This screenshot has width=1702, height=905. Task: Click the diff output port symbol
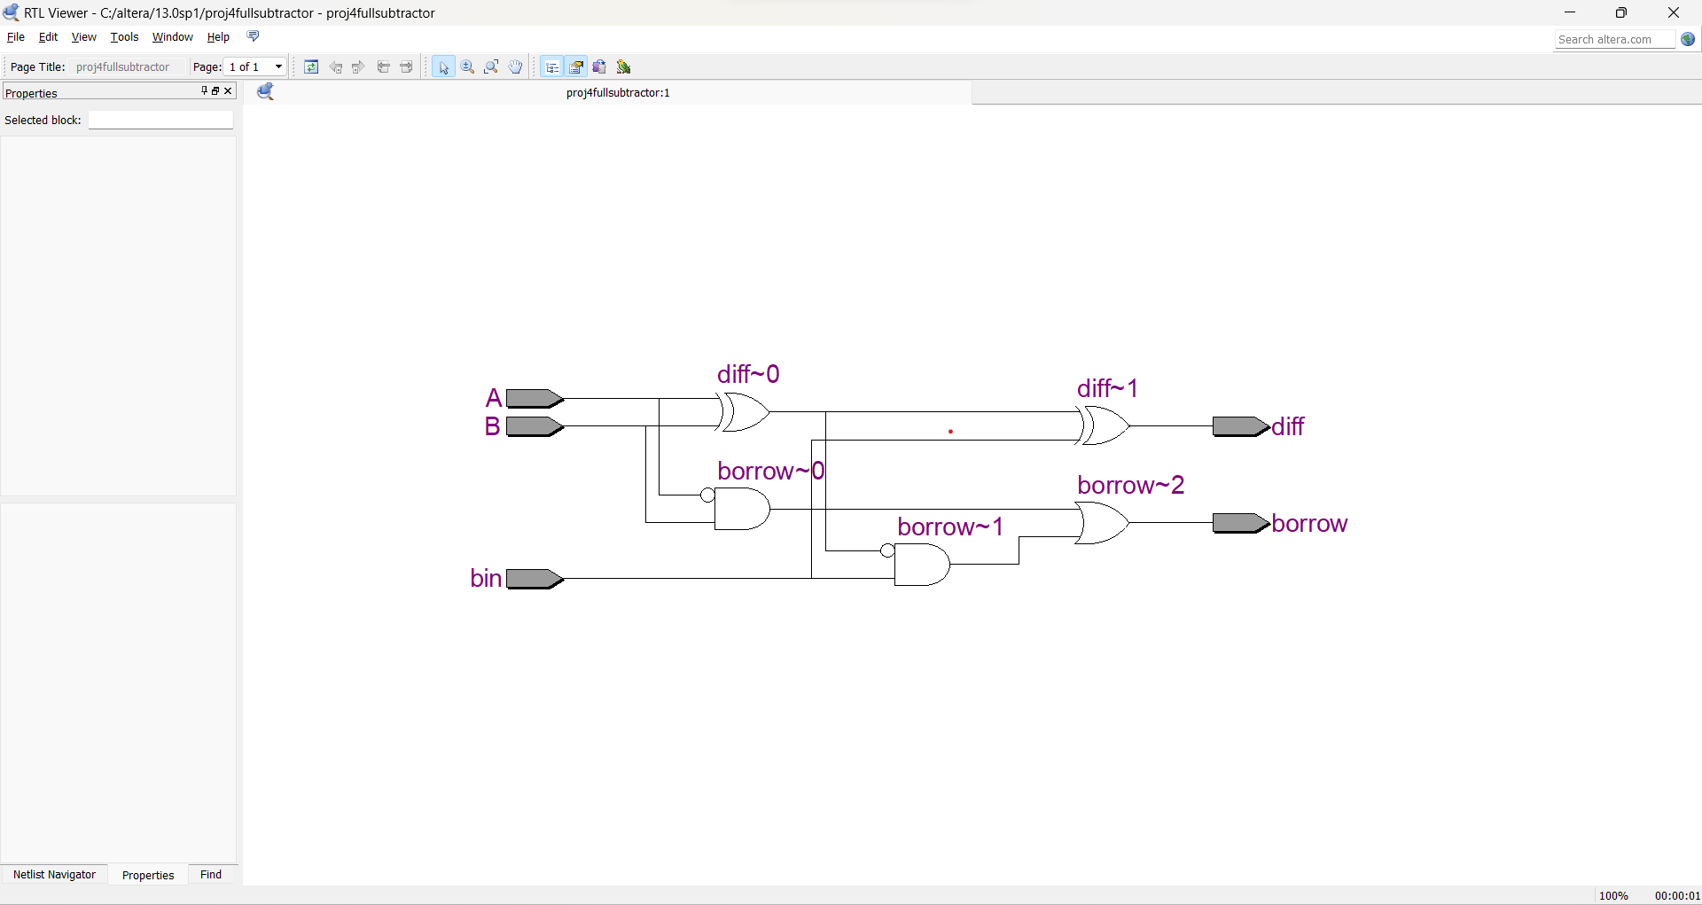pos(1237,426)
